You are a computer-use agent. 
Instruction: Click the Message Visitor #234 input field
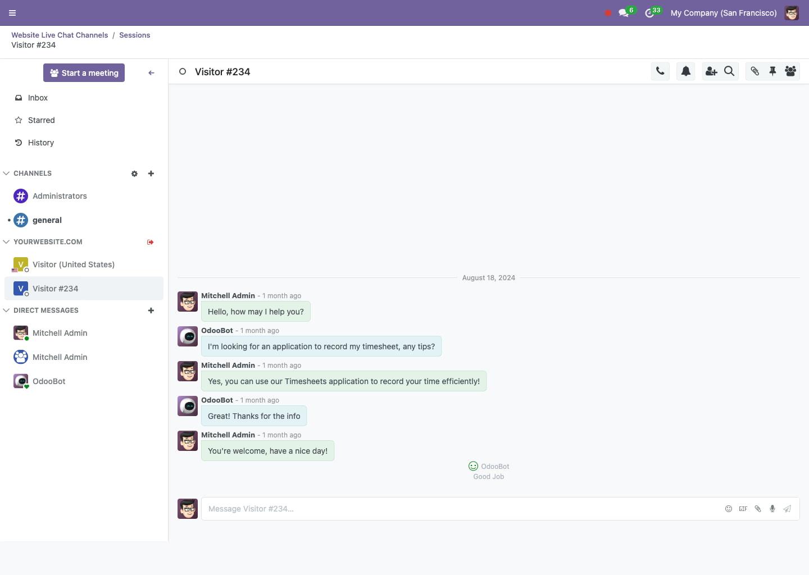click(461, 509)
